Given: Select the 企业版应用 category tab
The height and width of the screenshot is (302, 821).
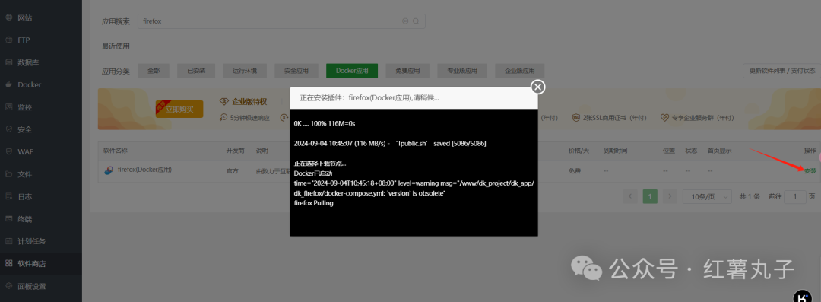Looking at the screenshot, I should pos(519,71).
